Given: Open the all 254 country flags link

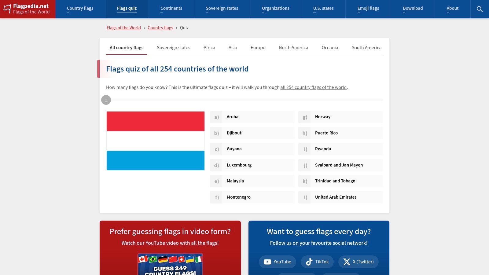Looking at the screenshot, I should pos(313,87).
